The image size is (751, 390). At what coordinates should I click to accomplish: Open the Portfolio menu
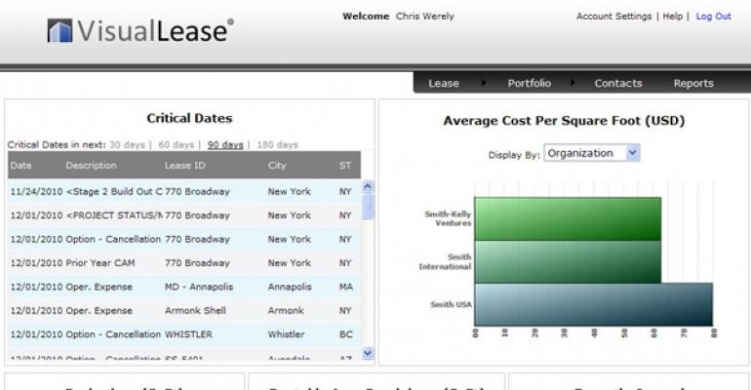[x=530, y=83]
